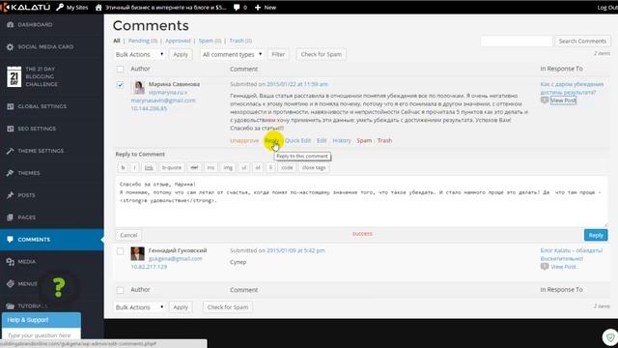The width and height of the screenshot is (618, 348).
Task: Click Log Out in the top bar
Action: tap(607, 7)
